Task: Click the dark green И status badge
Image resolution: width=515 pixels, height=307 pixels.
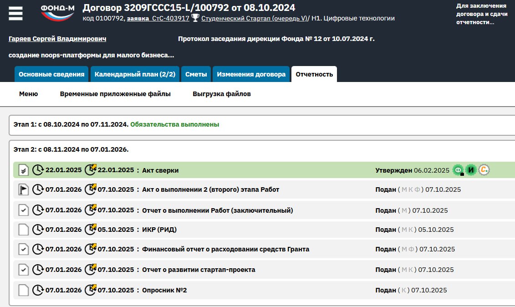Action: [471, 170]
